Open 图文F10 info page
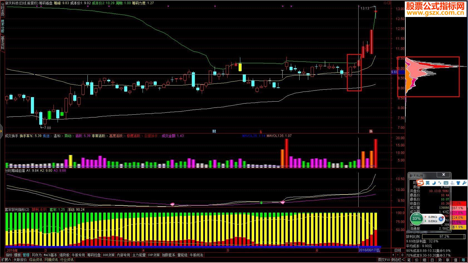 [384, 260]
